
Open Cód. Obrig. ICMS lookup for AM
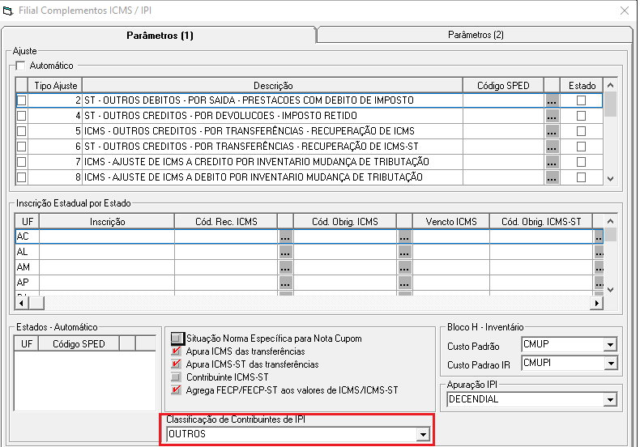click(404, 267)
